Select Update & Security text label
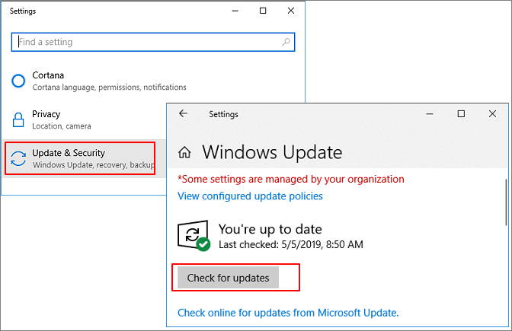This screenshot has width=512, height=331. click(69, 153)
